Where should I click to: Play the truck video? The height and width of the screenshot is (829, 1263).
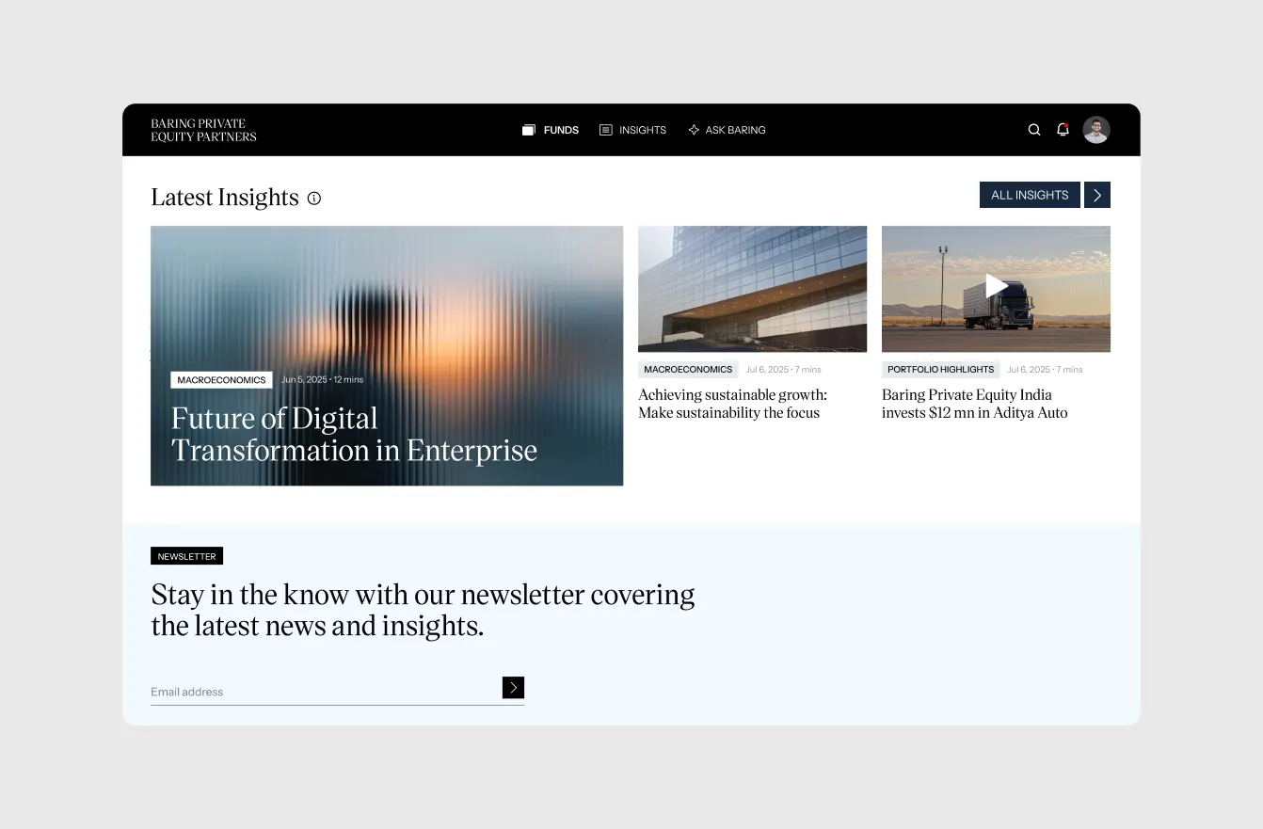click(996, 285)
